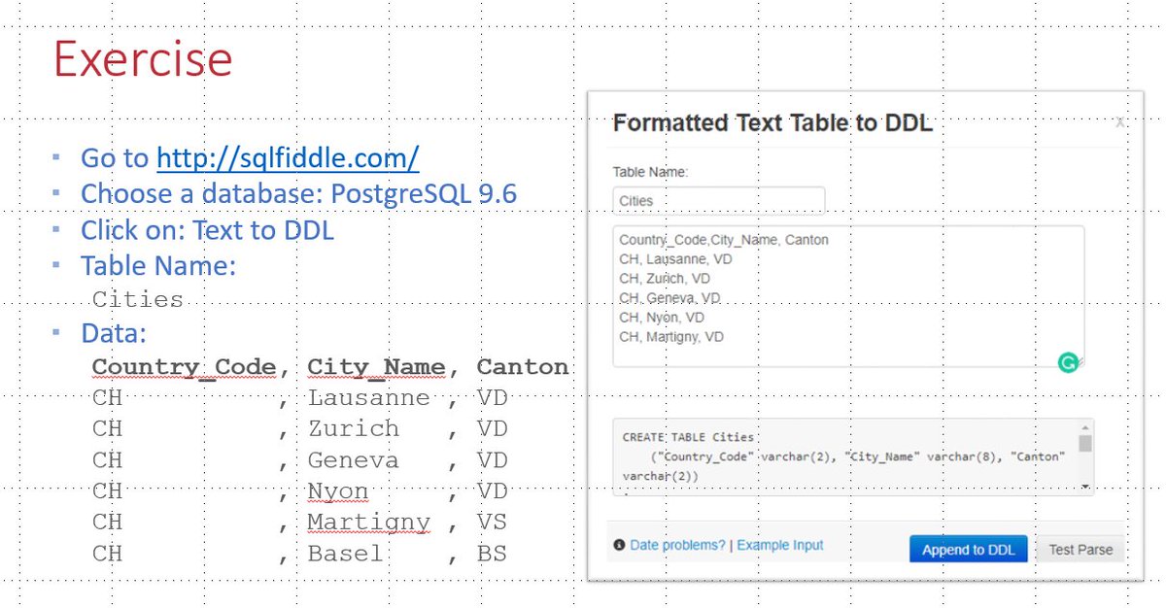The height and width of the screenshot is (608, 1166).
Task: Click 'VS' canton value on the slide
Action: coord(492,523)
